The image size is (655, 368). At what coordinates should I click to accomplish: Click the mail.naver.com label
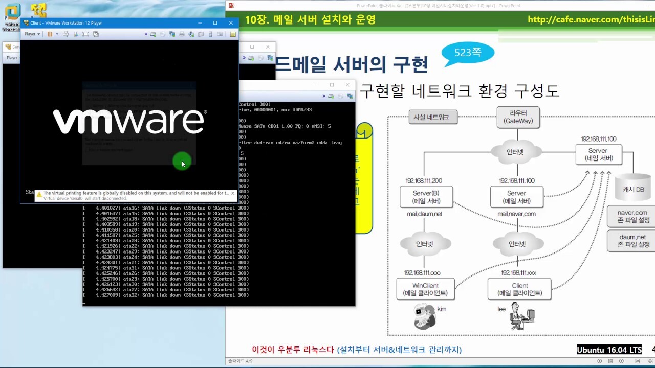[x=516, y=214]
